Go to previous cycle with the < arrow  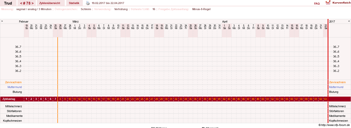21,3
